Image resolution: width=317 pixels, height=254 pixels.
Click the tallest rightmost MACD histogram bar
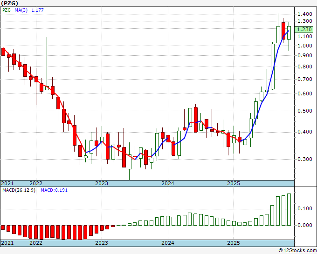point(289,210)
